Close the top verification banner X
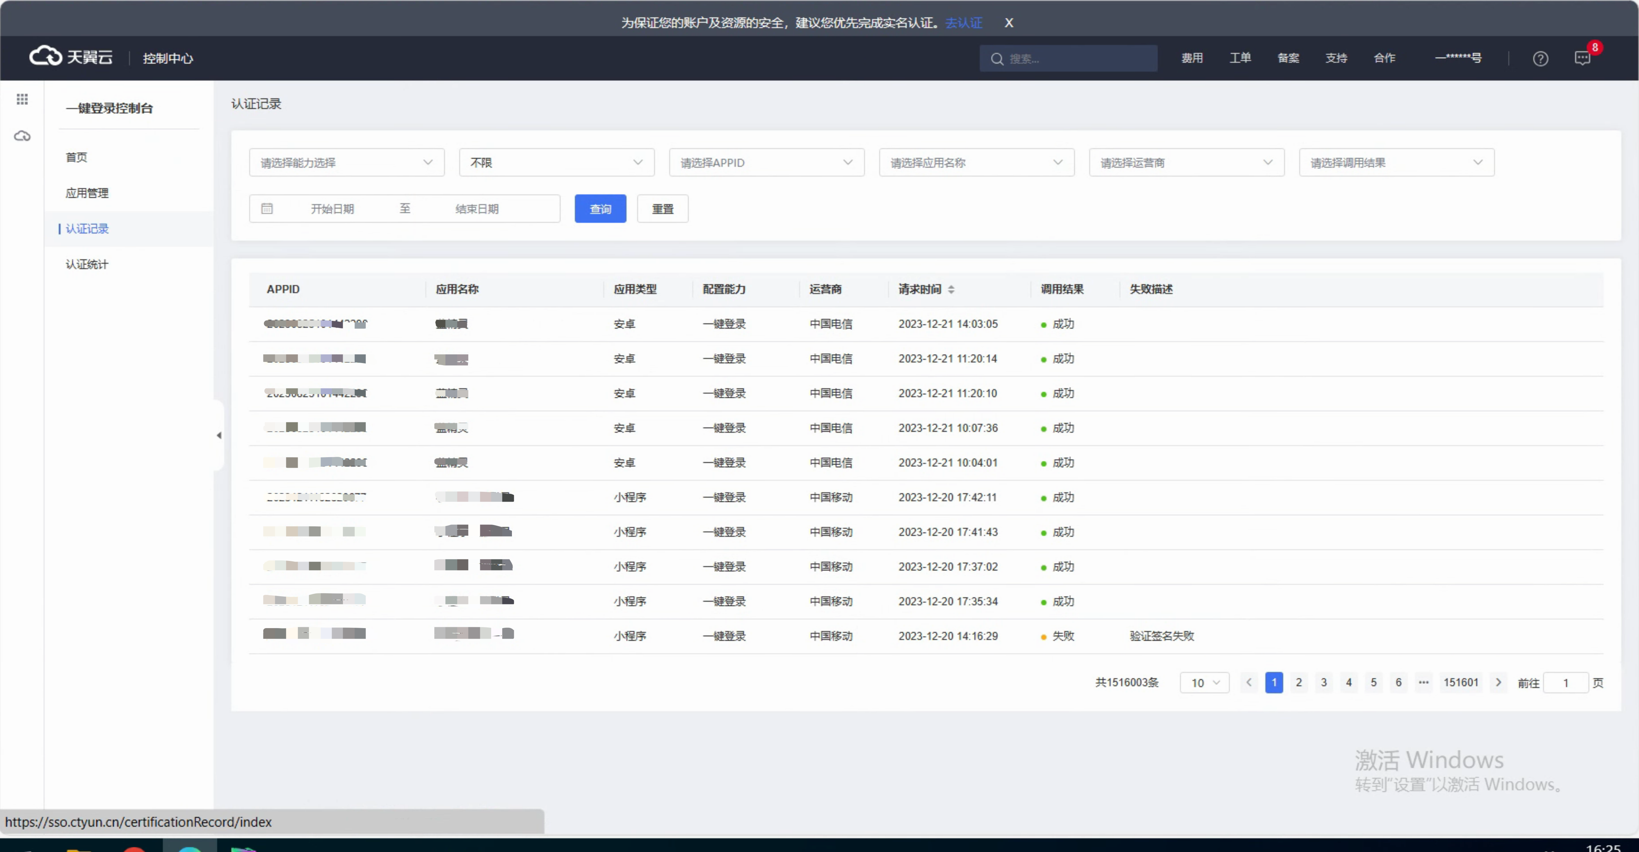 tap(1009, 23)
